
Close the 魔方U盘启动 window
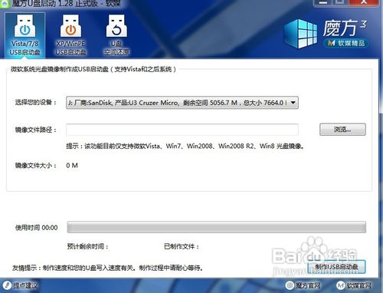coord(364,3)
